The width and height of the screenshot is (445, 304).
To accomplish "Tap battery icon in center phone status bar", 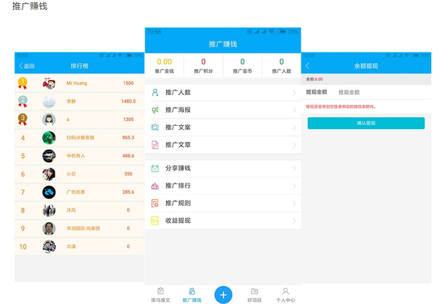I will coord(282,31).
